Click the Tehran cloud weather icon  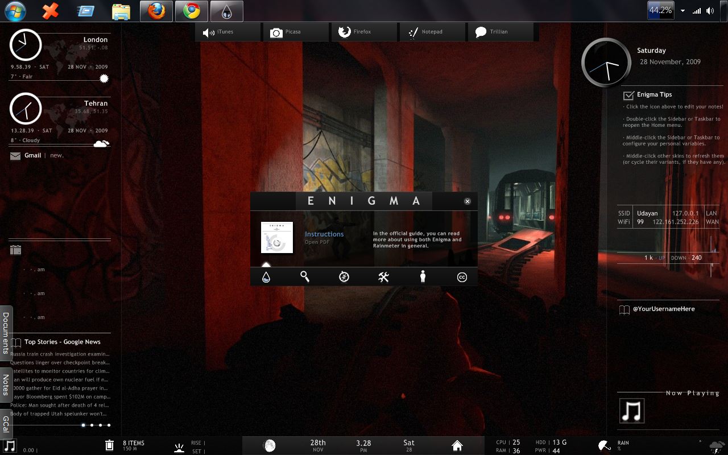101,144
